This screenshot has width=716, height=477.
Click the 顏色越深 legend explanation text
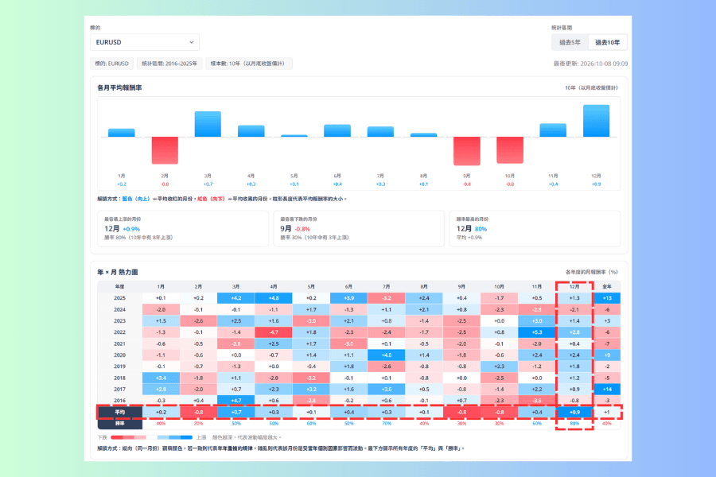point(247,437)
